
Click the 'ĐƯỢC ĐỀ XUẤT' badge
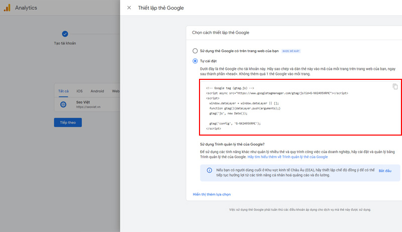pos(291,51)
